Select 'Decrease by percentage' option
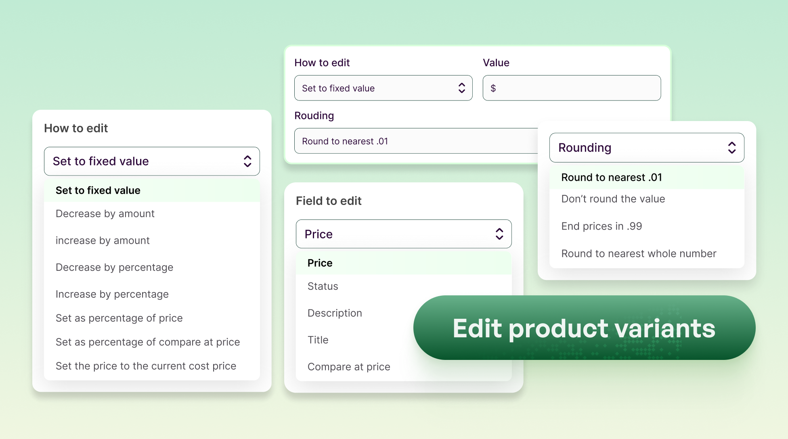Image resolution: width=788 pixels, height=439 pixels. click(x=114, y=268)
